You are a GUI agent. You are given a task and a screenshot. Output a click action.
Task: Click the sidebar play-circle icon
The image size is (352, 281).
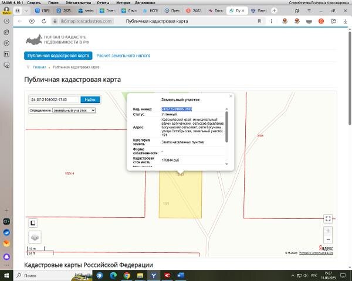point(6,43)
